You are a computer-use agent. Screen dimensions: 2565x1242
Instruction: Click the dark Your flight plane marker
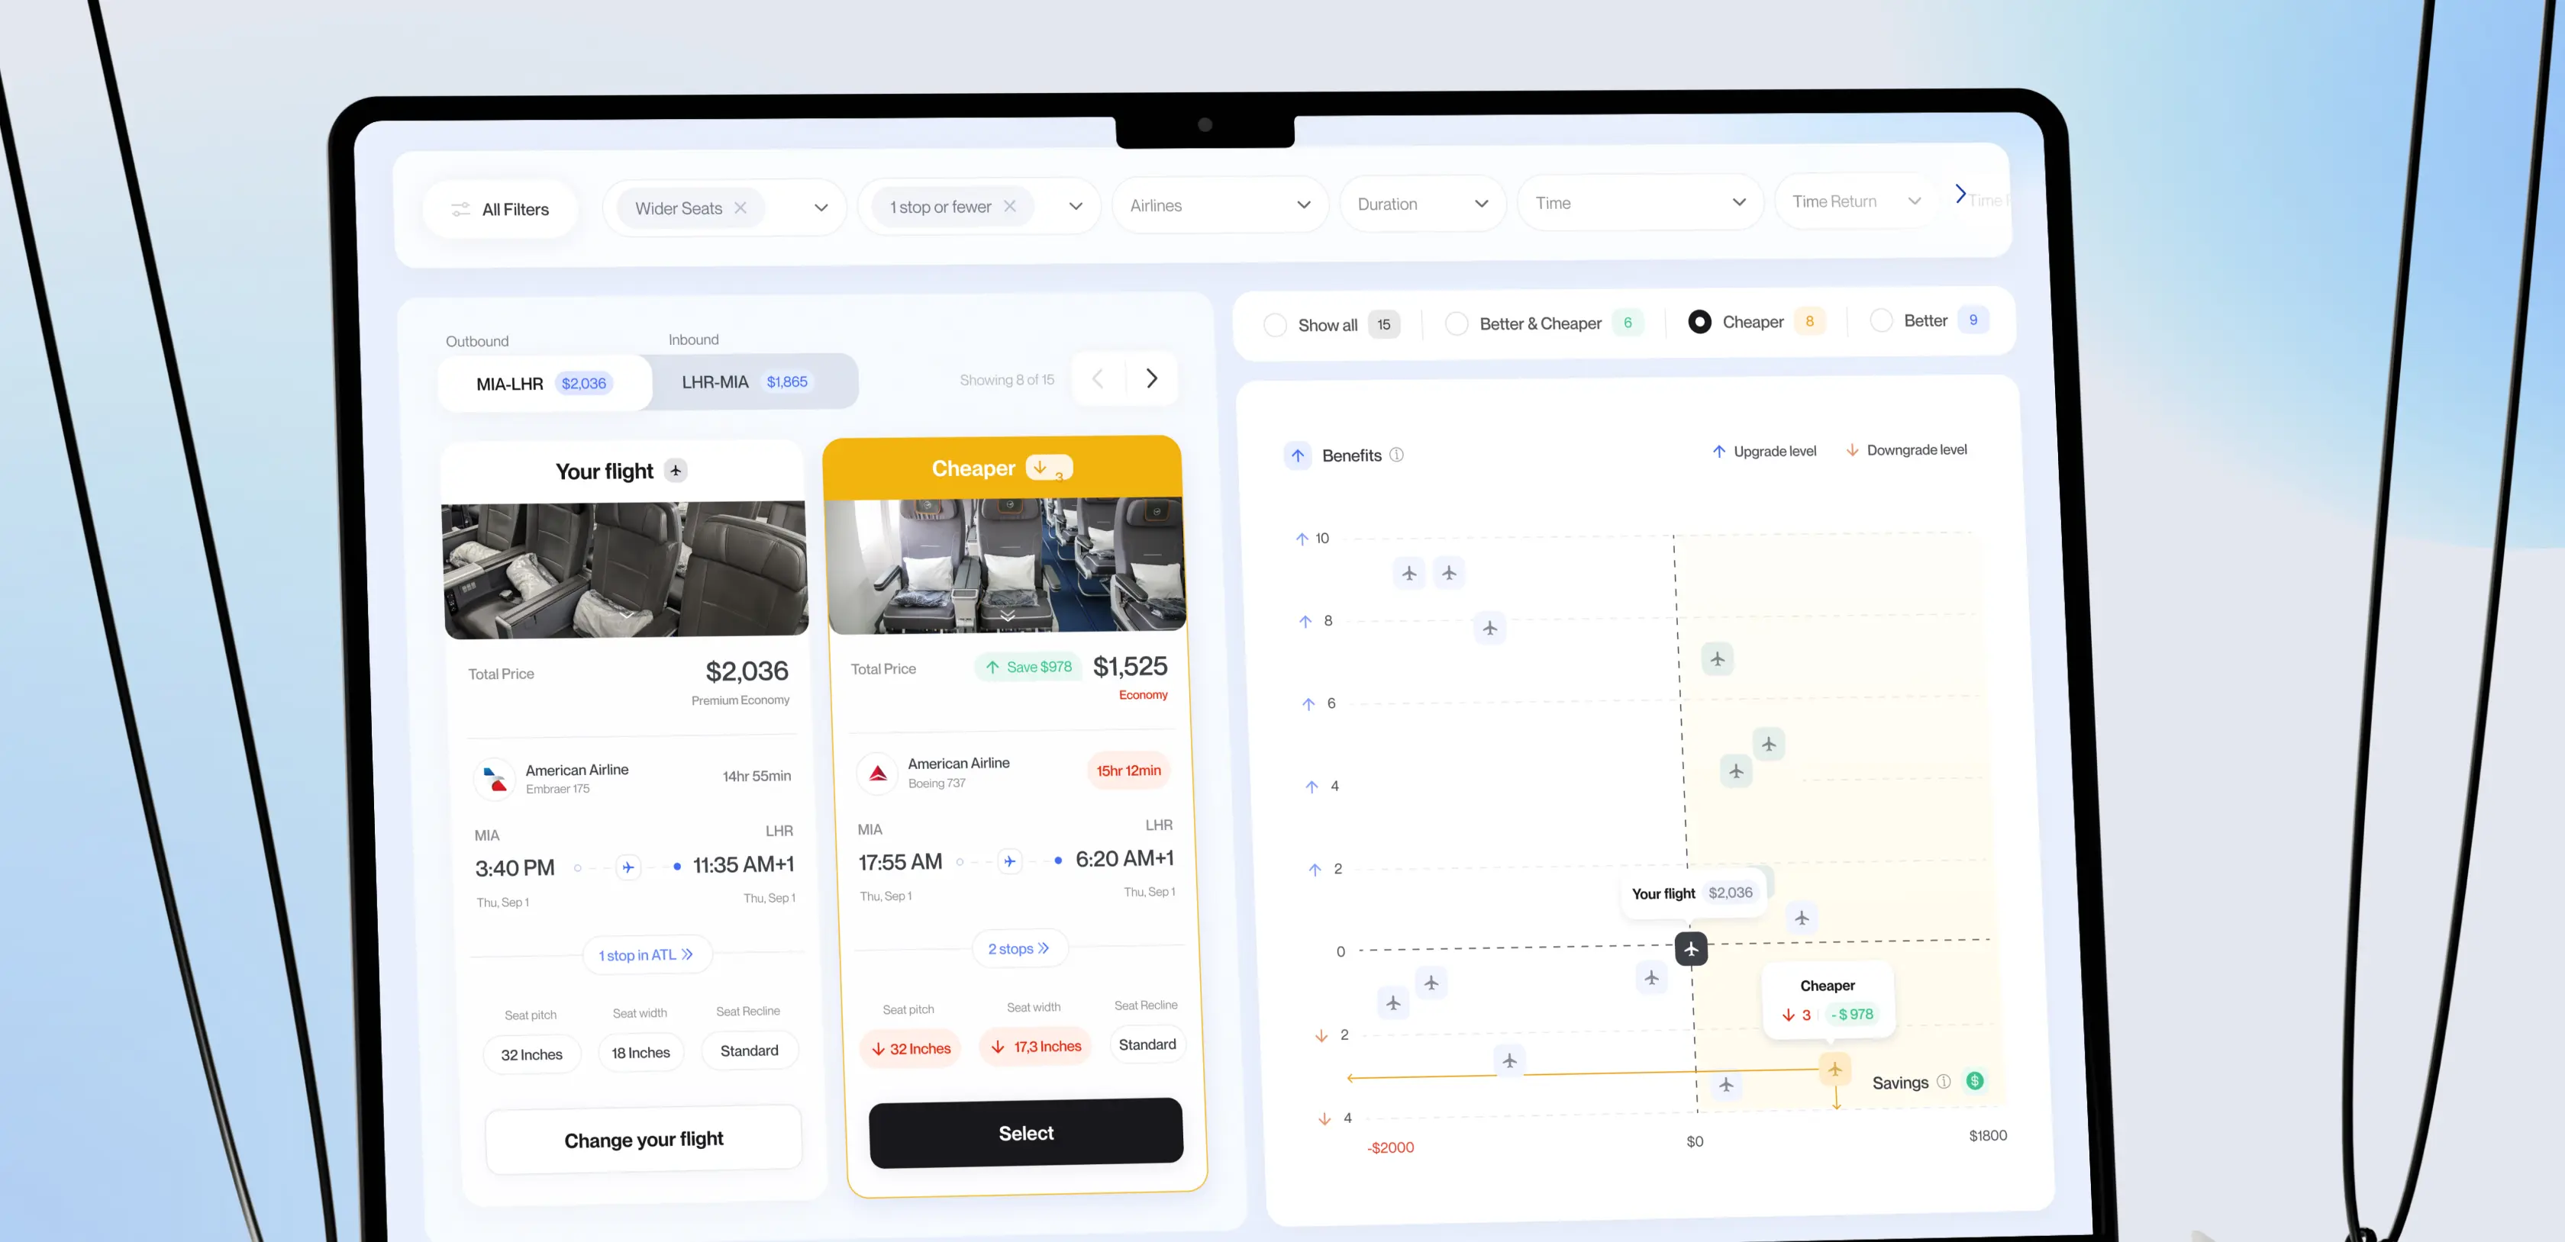click(x=1691, y=948)
